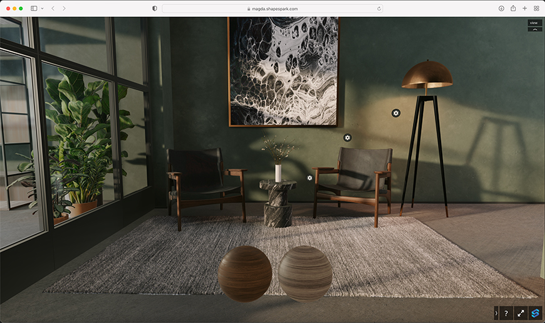Open the sidebar dropdown arrow
This screenshot has width=545, height=323.
tap(42, 8)
